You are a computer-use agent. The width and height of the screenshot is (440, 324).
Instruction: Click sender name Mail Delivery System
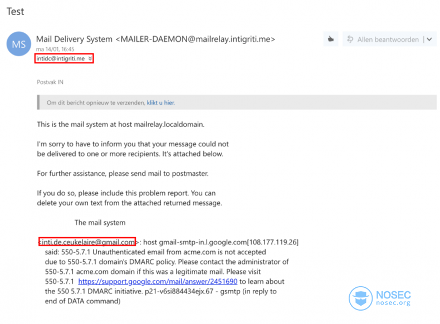(x=75, y=39)
